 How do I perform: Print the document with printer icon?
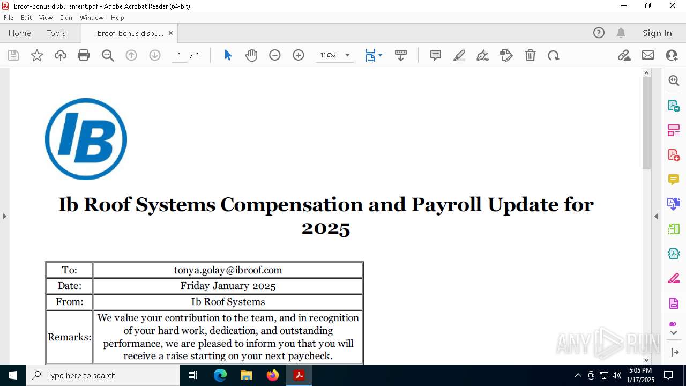[x=84, y=55]
